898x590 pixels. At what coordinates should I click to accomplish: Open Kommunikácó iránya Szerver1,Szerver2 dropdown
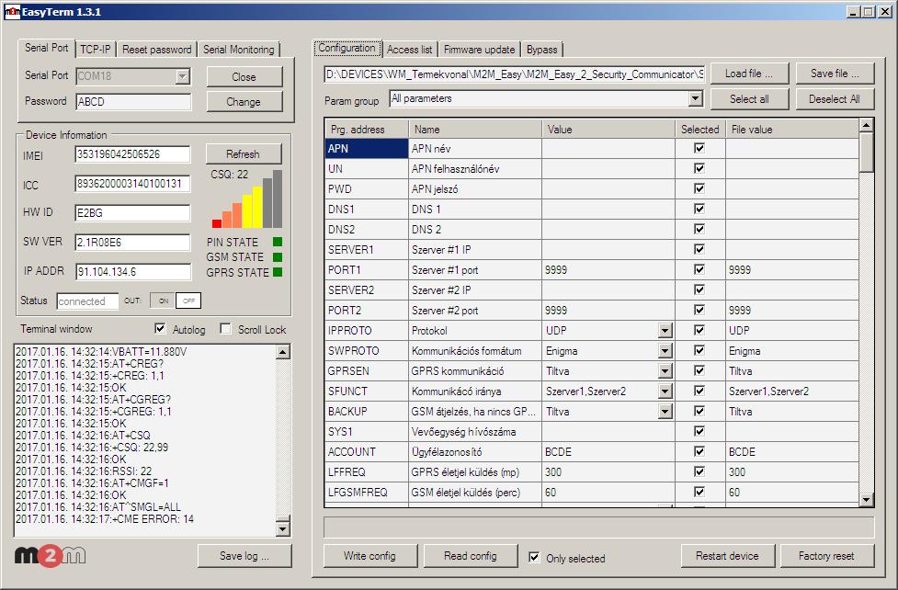(x=665, y=391)
